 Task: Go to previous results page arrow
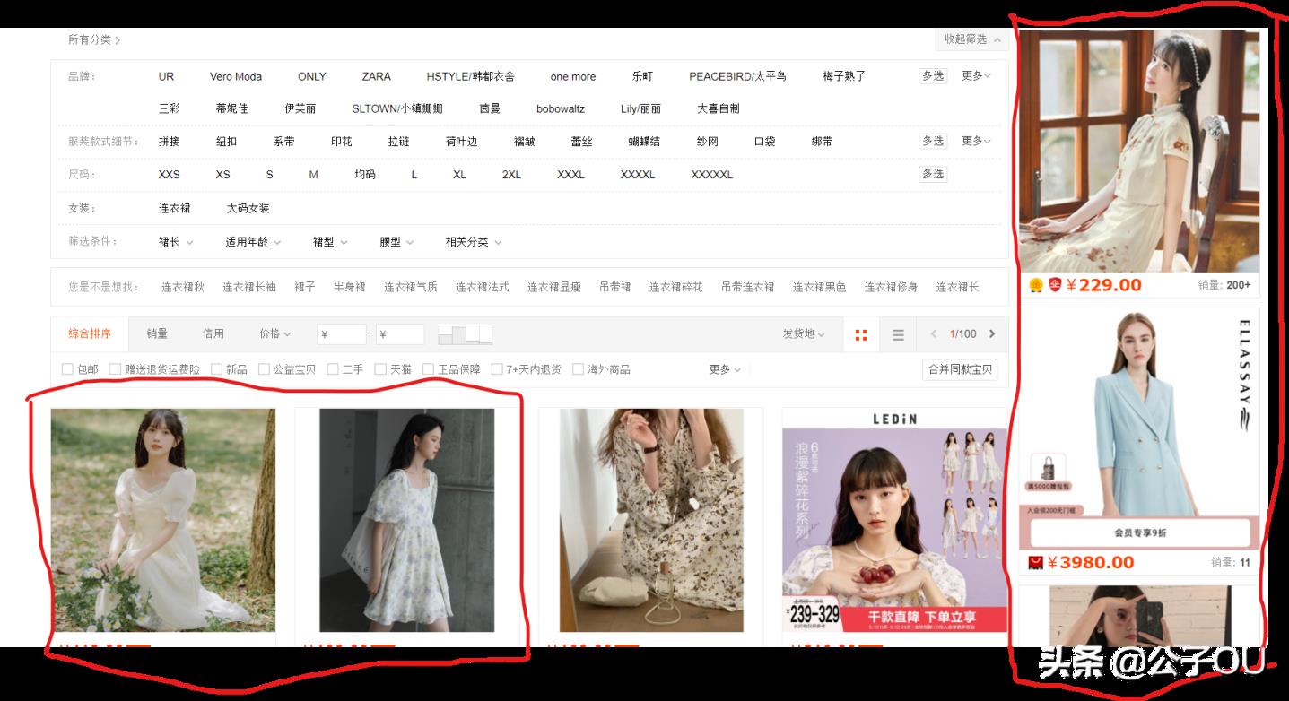click(x=933, y=333)
